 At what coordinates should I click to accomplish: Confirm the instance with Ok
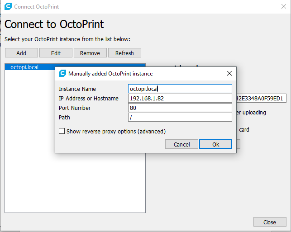click(x=215, y=144)
